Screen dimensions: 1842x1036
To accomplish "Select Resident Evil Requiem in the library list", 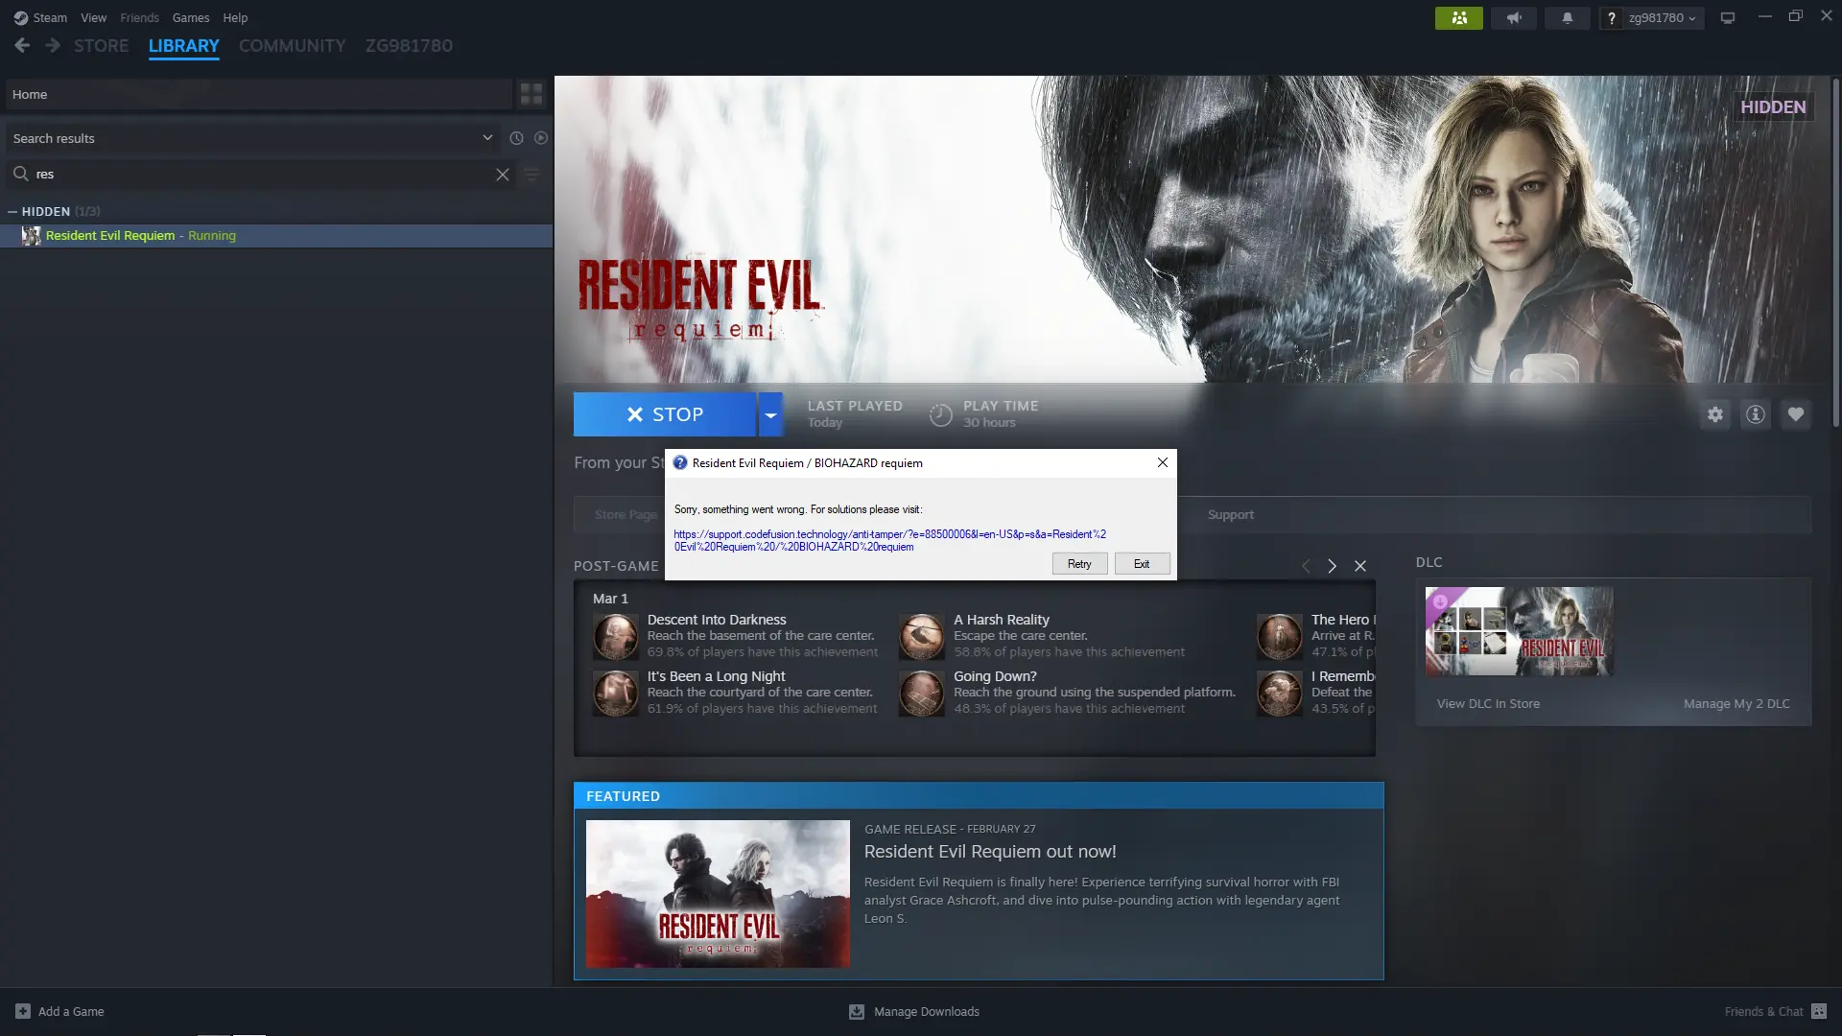I will click(276, 235).
